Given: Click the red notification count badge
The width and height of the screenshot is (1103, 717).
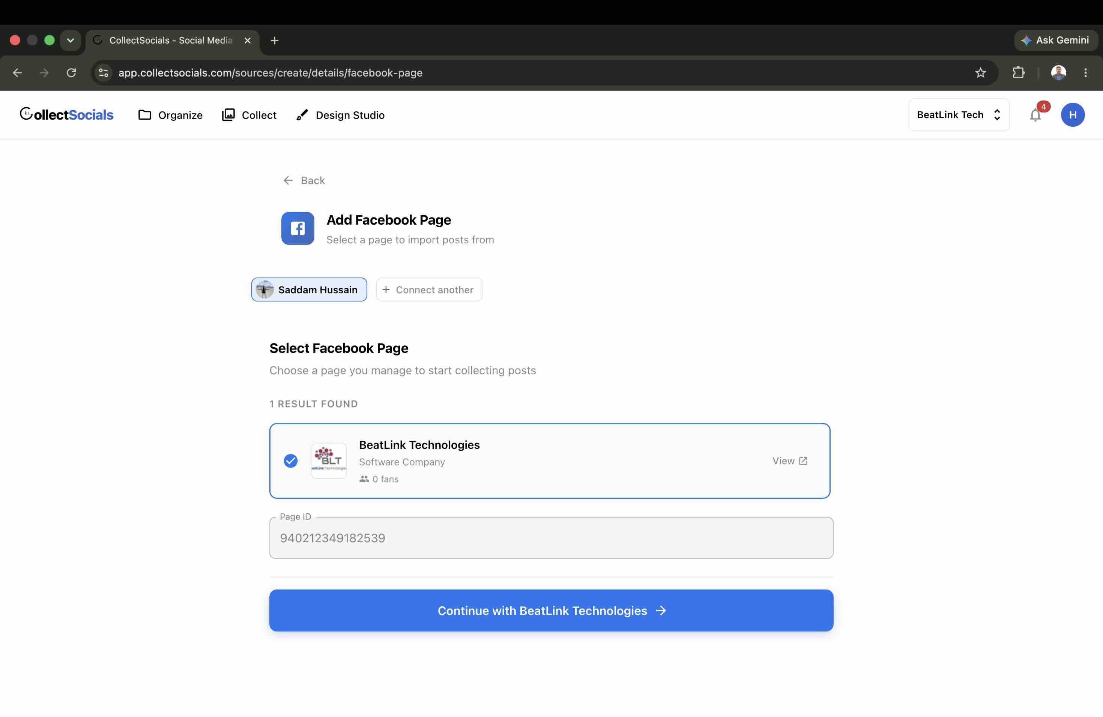Looking at the screenshot, I should pos(1043,106).
